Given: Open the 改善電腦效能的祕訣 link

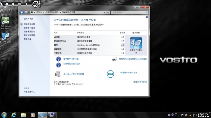Looking at the screenshot, I should pos(72,64).
